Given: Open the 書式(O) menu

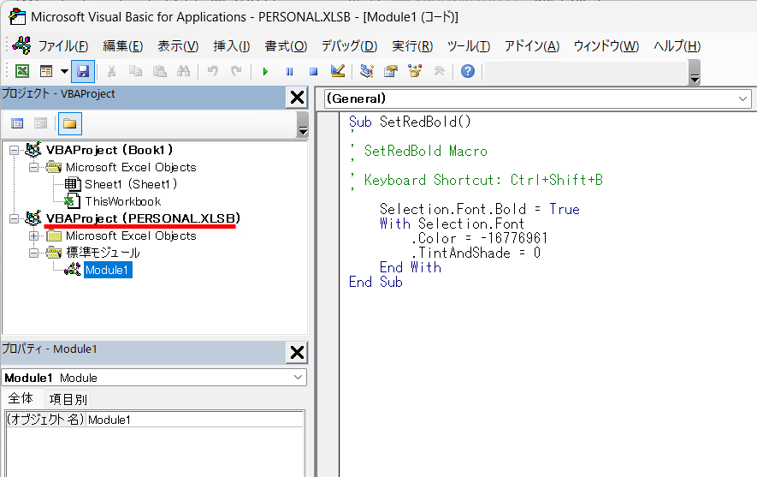Looking at the screenshot, I should [x=286, y=46].
